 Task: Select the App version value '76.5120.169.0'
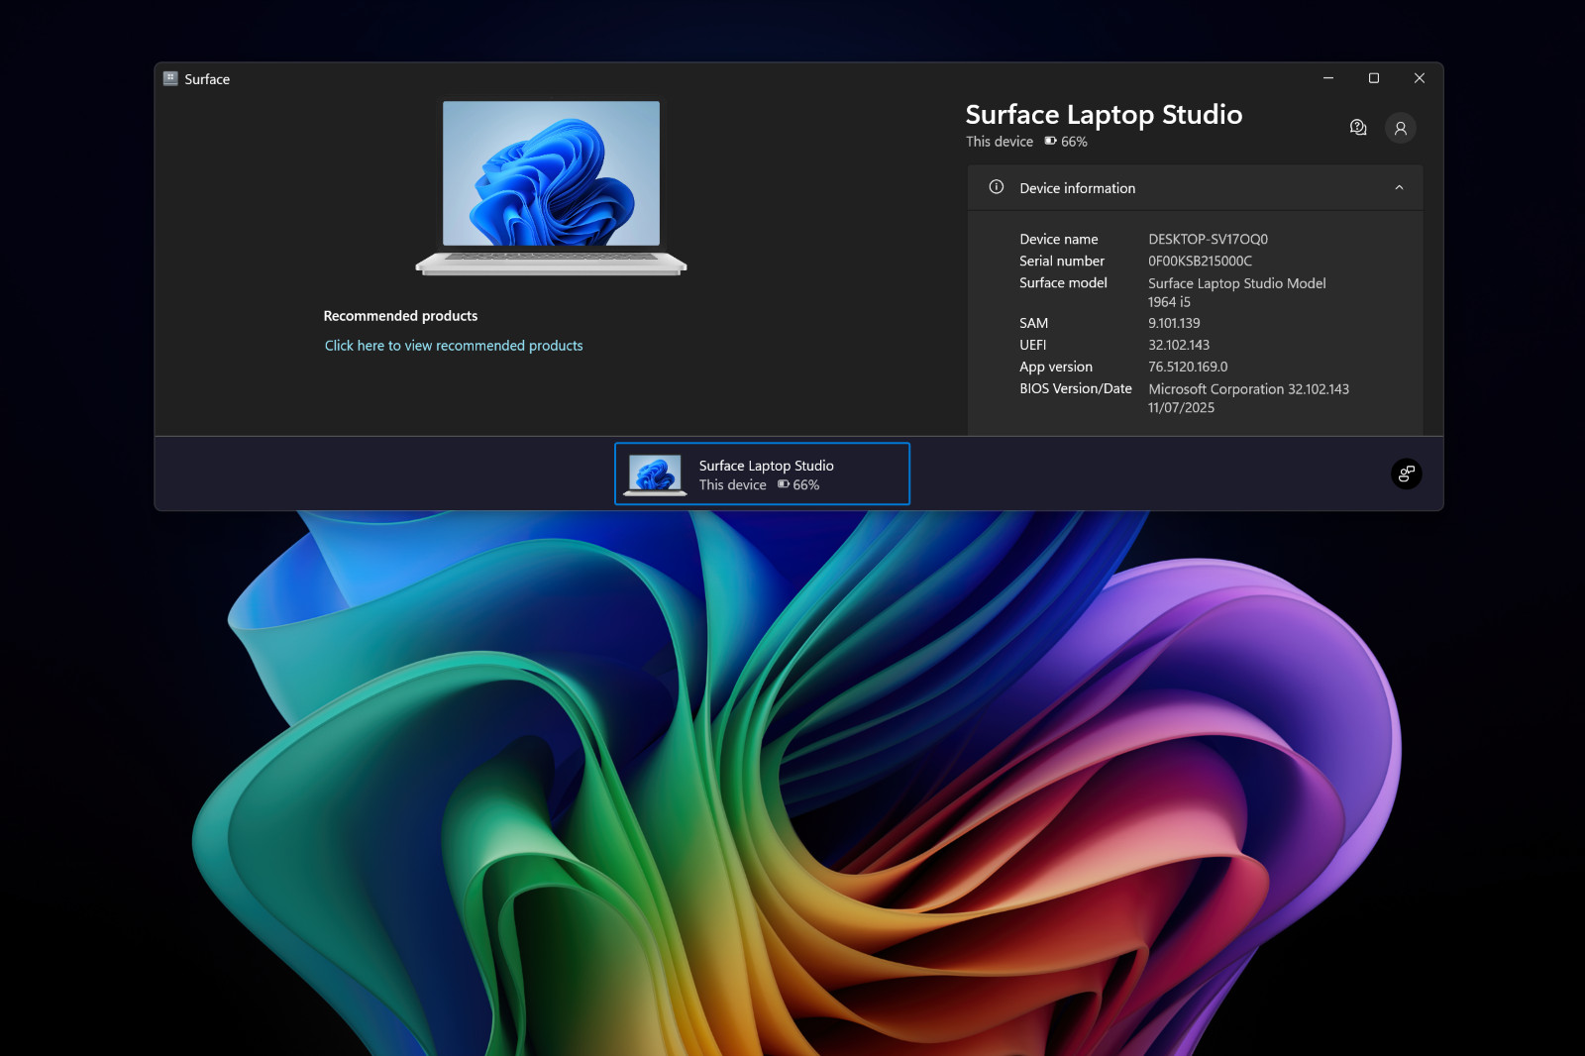pyautogui.click(x=1188, y=367)
